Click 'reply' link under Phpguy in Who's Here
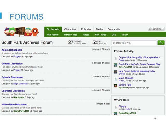Viewport: 166px width, 124px height. [128, 109]
